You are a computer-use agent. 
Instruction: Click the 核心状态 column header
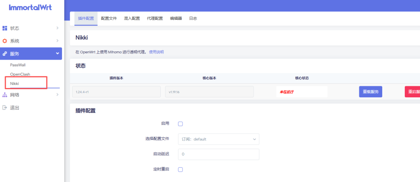[x=302, y=78]
